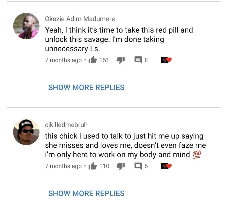Expand SHOW MORE REPLIES under Okezie's comment

click(x=86, y=87)
